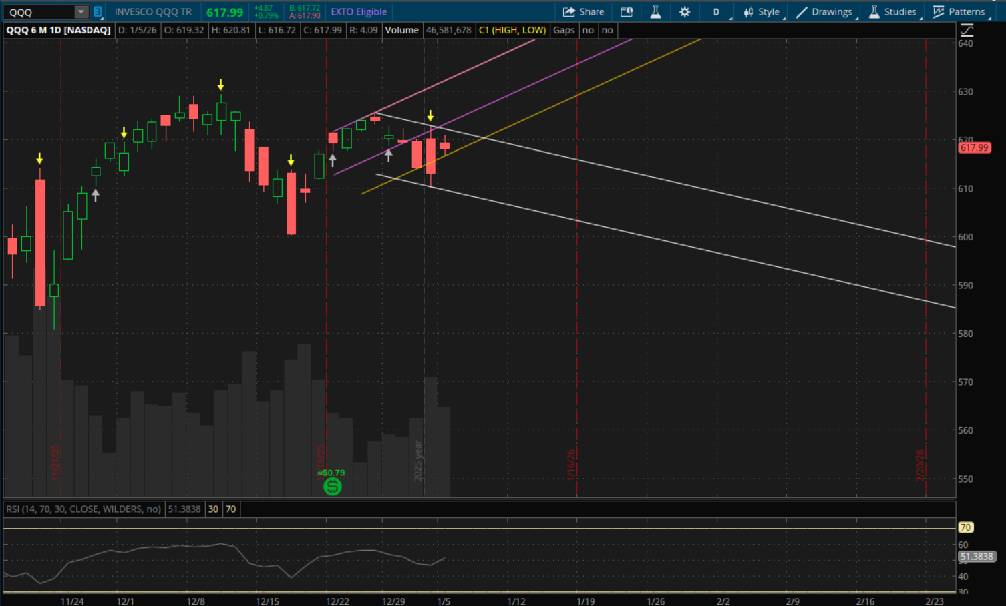The width and height of the screenshot is (1006, 606).
Task: Open the Drawings menu
Action: tap(824, 12)
